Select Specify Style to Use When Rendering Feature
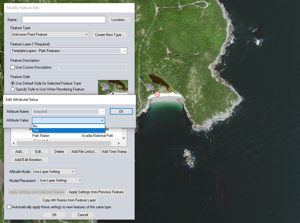Viewport: 300px width, 223px height. coord(13,89)
